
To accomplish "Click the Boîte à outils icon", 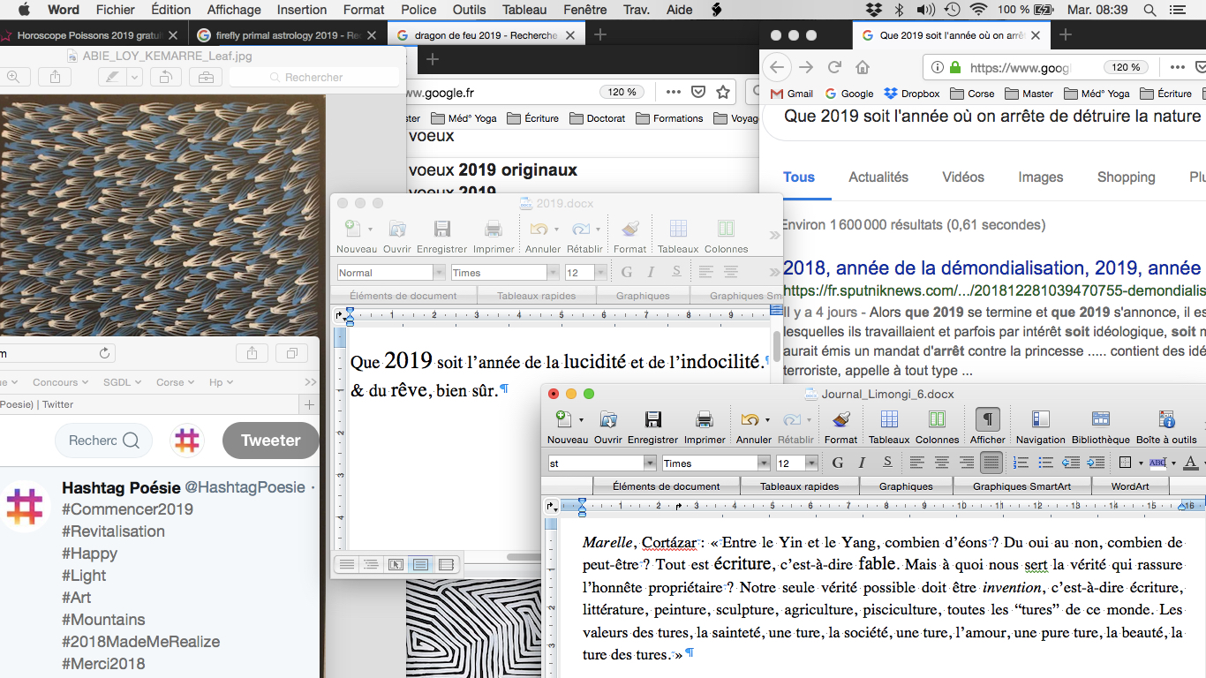I will click(1166, 420).
